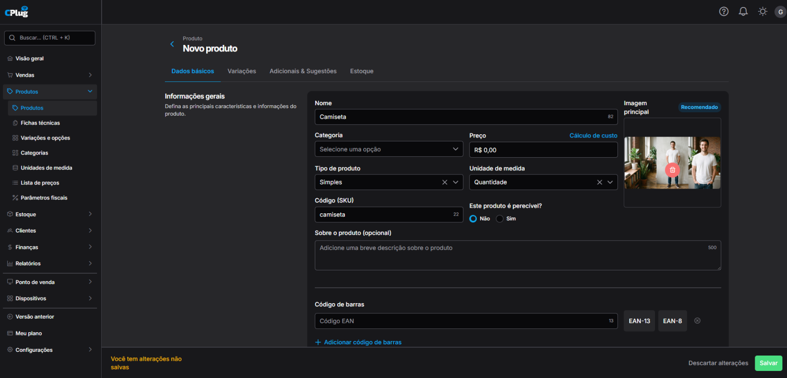Screen dimensions: 787x378
Task: Collapse the Produtos sidebar section
Action: coord(90,92)
